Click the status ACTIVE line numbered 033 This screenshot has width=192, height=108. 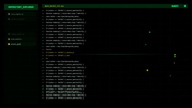[65, 83]
